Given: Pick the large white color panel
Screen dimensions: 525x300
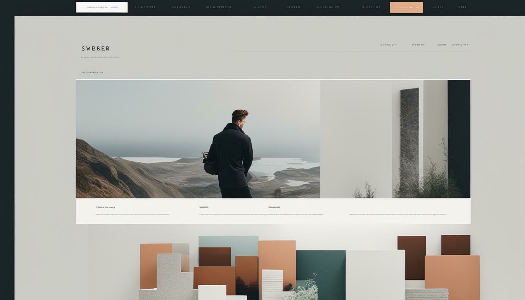Looking at the screenshot, I should click(375, 273).
